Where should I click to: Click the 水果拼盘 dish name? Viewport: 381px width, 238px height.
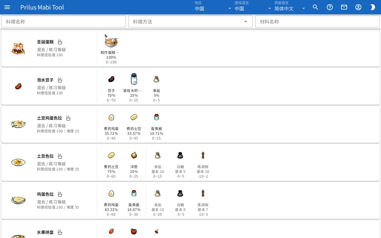point(45,232)
